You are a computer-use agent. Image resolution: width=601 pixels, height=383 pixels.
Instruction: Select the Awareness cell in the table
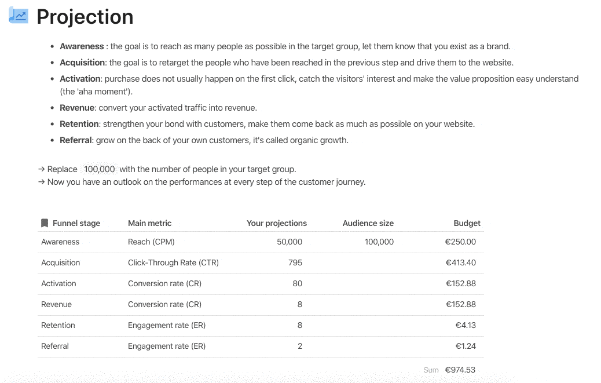(x=60, y=242)
